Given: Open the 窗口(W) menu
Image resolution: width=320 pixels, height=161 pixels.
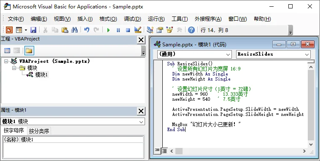Looking at the screenshot, I should [x=237, y=19].
